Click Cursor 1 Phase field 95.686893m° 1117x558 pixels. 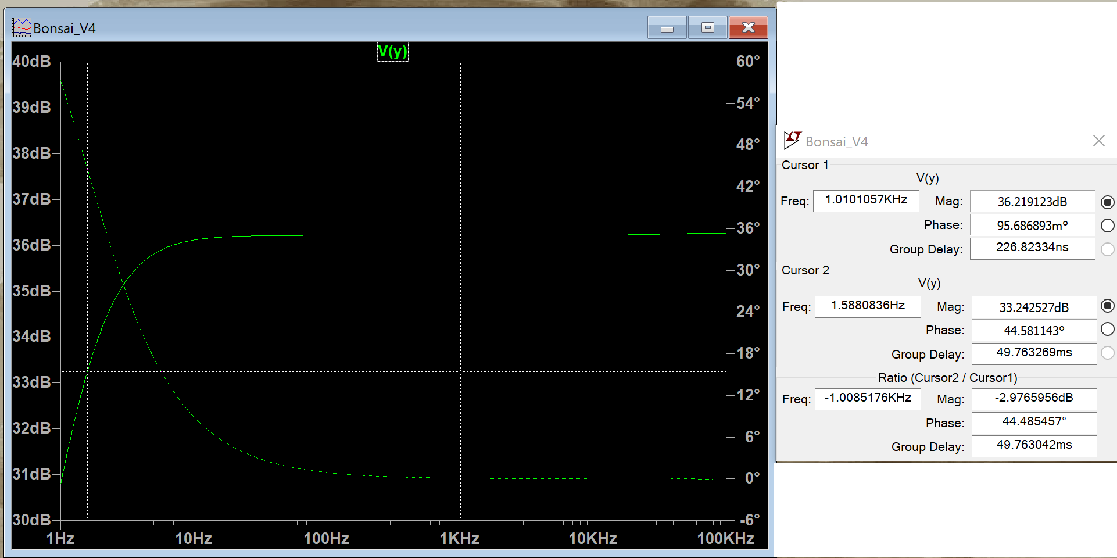(1033, 226)
